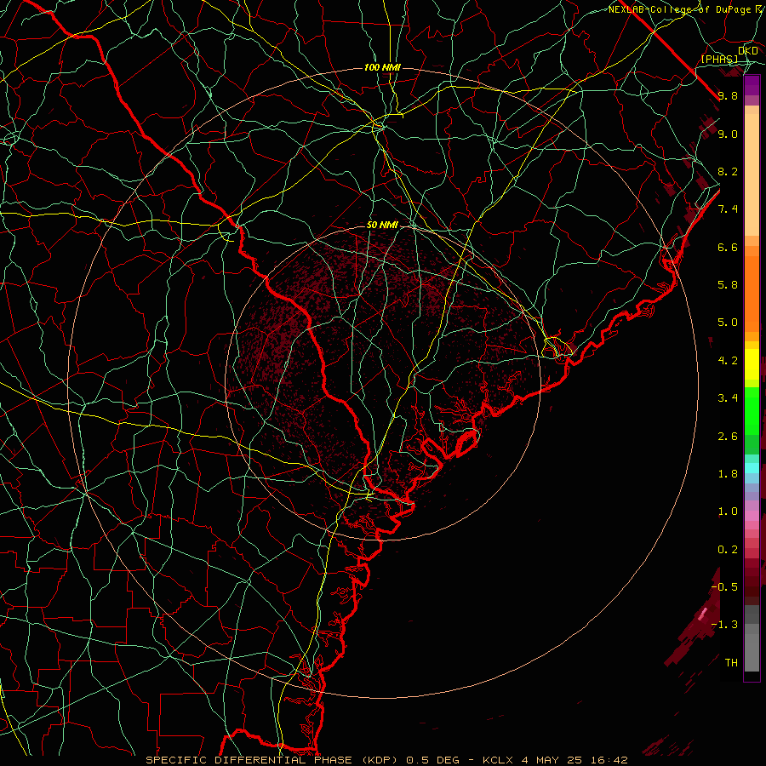Click the "DKD" label above the color scale
Screen dimensions: 766x766
[x=748, y=51]
